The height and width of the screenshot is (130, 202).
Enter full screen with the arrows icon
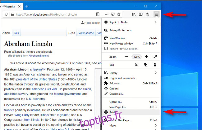[x=155, y=57]
